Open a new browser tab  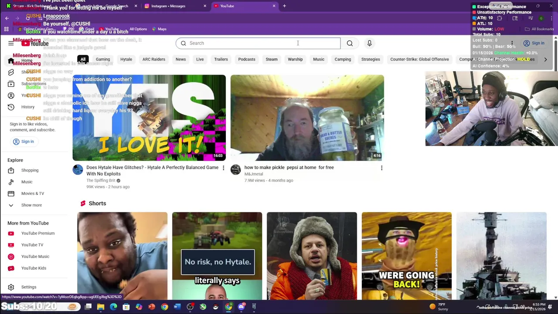(284, 6)
